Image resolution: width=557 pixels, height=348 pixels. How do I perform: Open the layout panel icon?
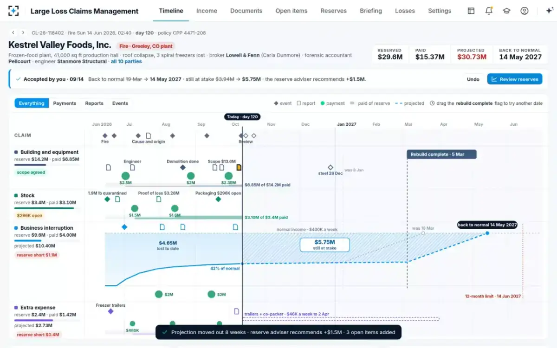click(471, 11)
